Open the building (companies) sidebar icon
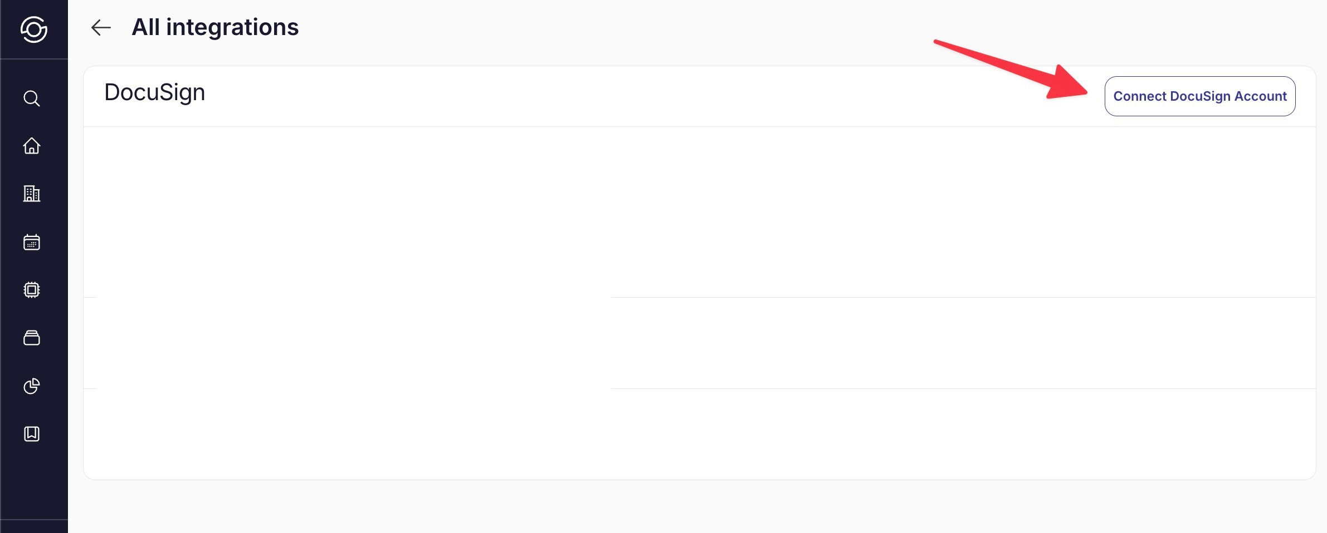The width and height of the screenshot is (1327, 533). (32, 194)
